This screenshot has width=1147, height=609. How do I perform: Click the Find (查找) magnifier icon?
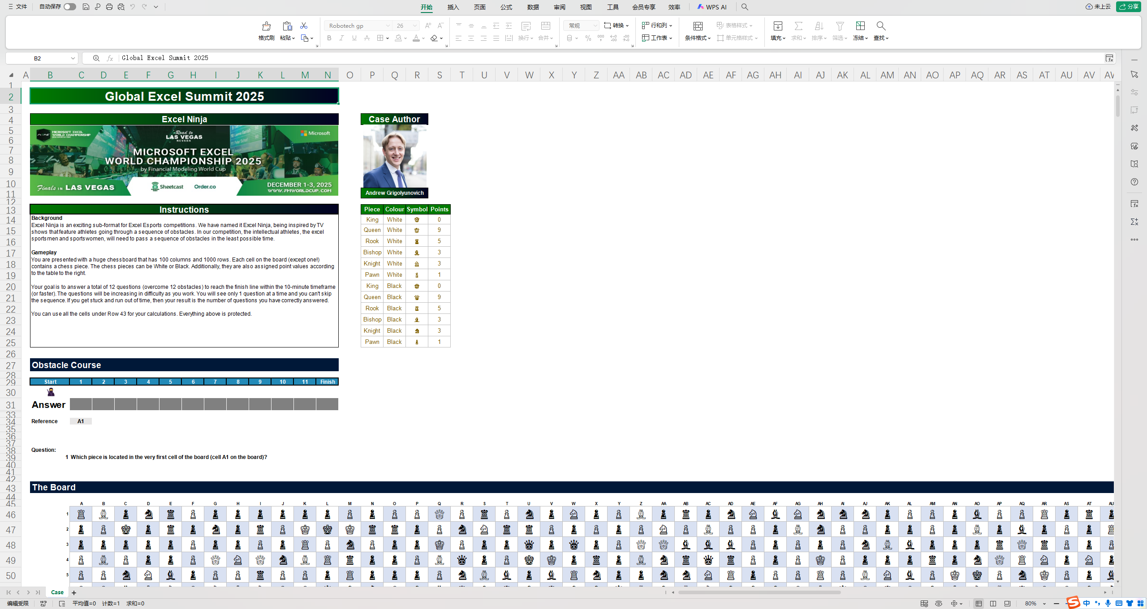tap(881, 26)
